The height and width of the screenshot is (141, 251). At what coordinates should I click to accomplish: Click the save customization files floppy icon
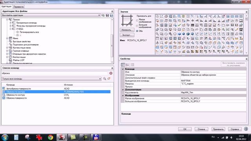point(107,15)
